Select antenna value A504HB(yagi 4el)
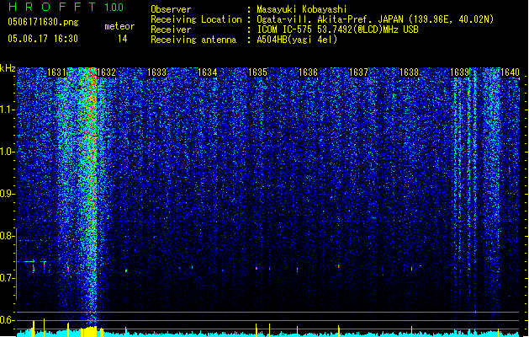529x337 pixels. tap(297, 40)
